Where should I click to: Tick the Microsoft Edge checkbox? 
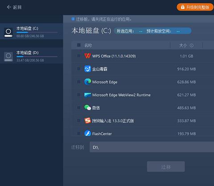78,82
